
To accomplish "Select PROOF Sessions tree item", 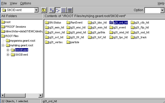I will click(x=14, y=27).
